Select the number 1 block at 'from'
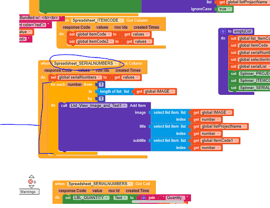 (x=101, y=84)
